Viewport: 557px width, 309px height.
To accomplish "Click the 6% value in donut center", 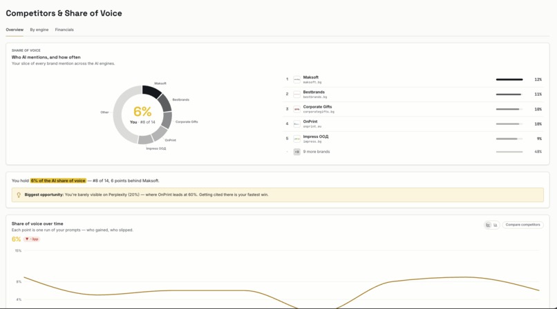I will [x=142, y=112].
